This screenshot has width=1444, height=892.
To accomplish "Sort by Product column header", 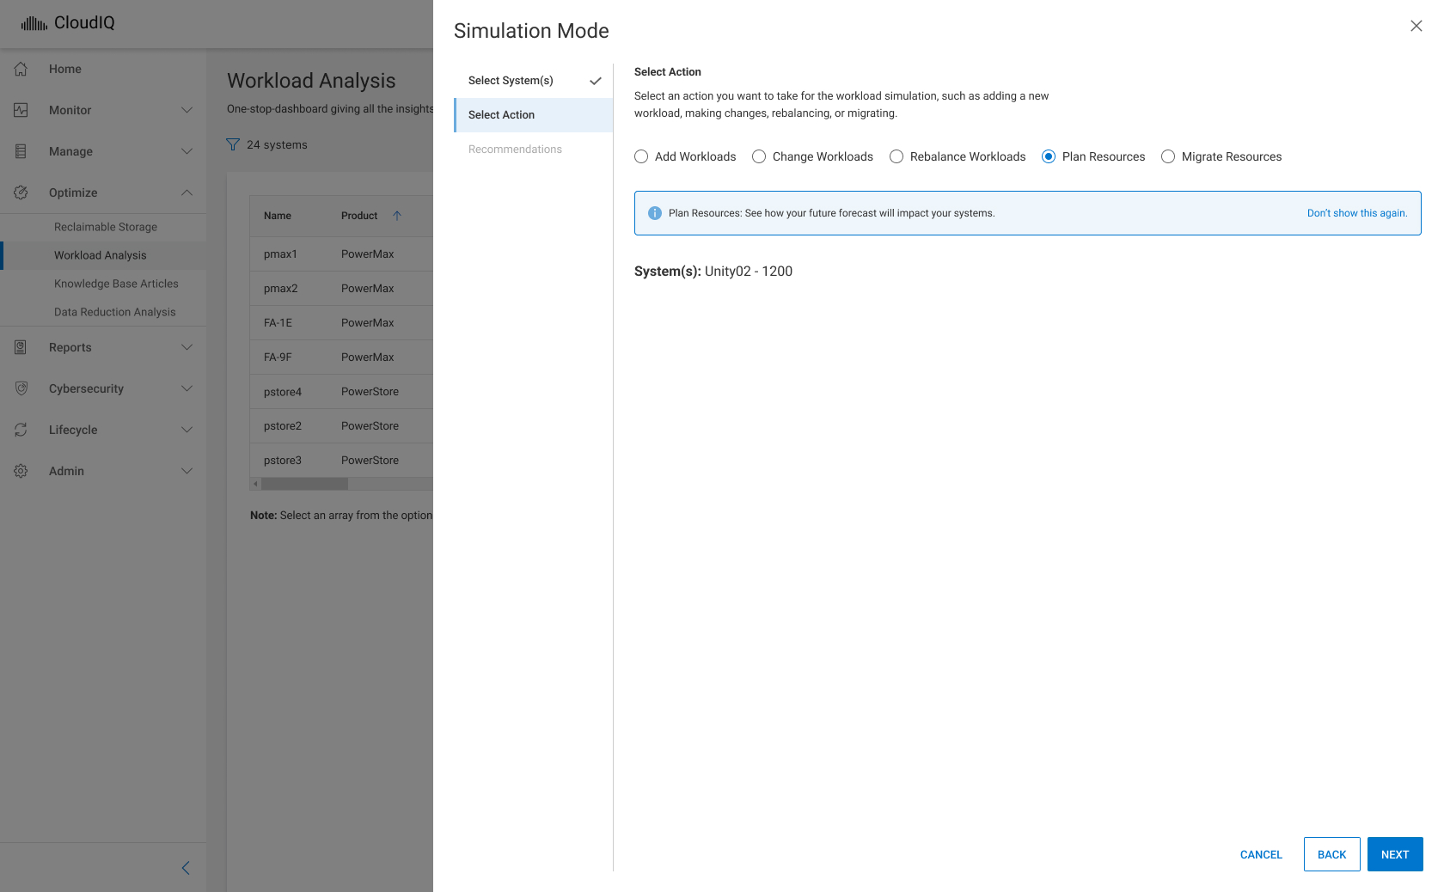I will (x=359, y=216).
